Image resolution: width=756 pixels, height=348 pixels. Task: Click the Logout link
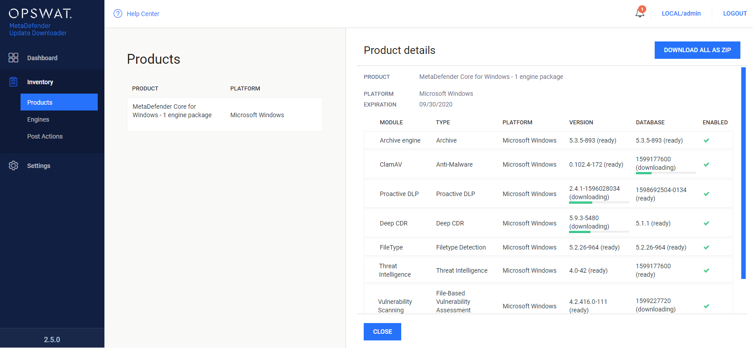[x=735, y=13]
